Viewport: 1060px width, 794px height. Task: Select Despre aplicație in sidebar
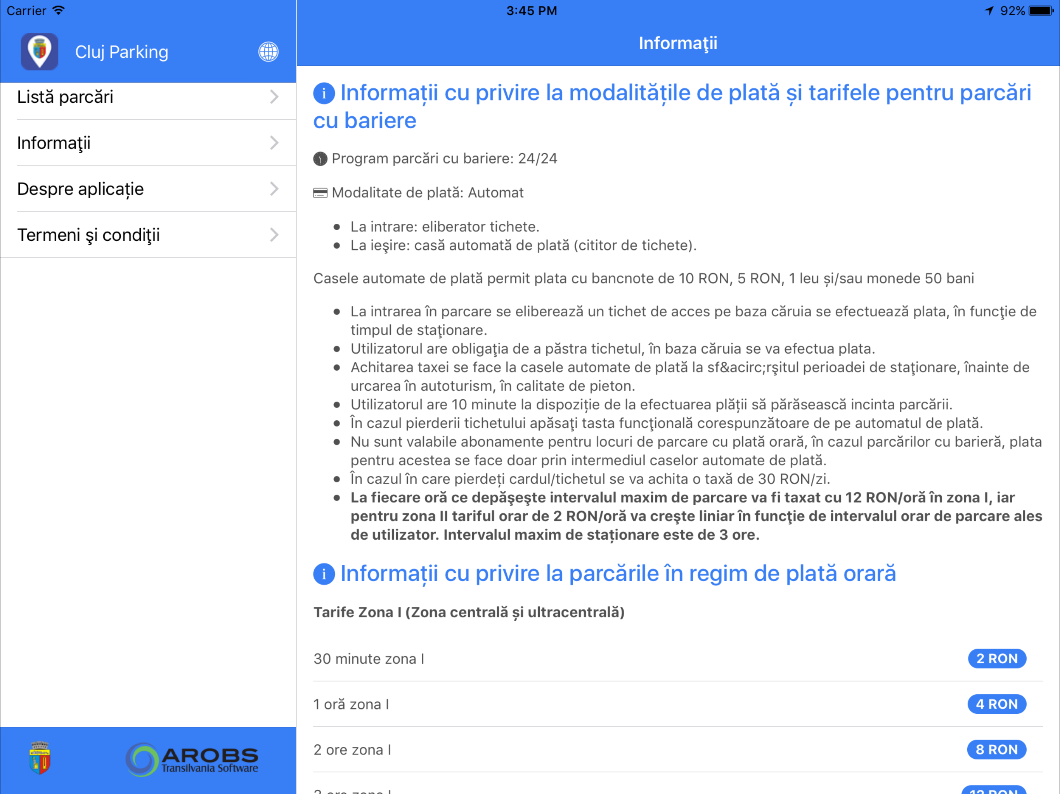[80, 189]
